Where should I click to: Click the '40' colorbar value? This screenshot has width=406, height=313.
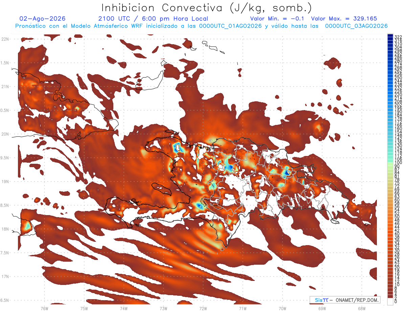tap(397, 234)
